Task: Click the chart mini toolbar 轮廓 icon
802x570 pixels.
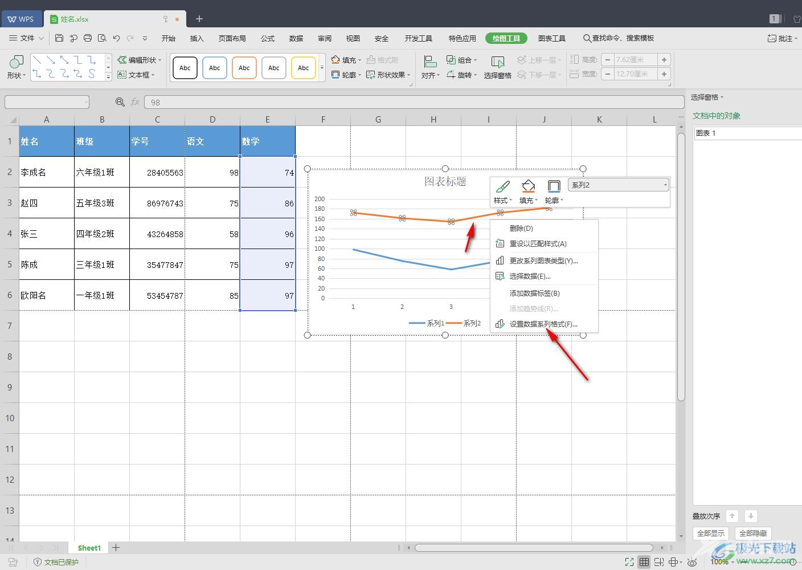Action: click(554, 186)
